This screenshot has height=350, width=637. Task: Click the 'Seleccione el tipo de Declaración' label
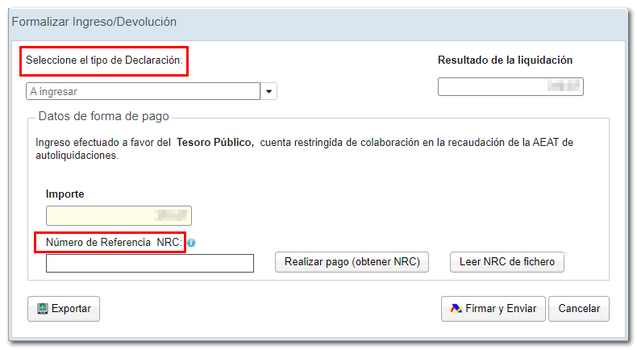tap(105, 60)
